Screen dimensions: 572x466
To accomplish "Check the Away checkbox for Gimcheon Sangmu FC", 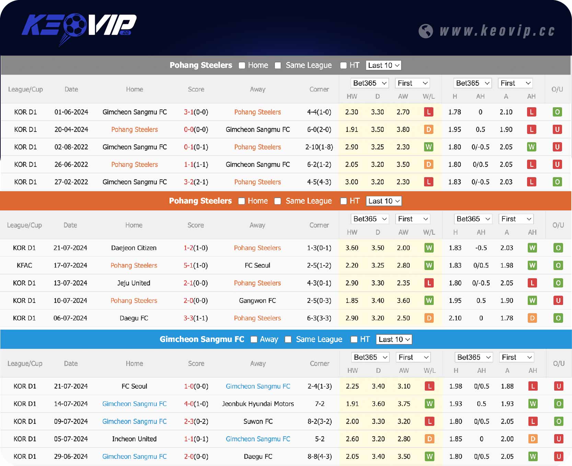I will coord(254,340).
